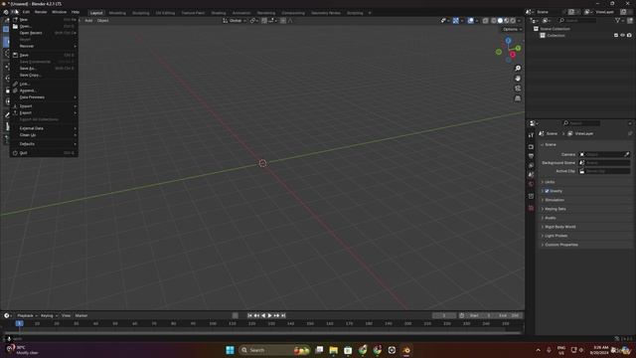Toggle show gizmo button in header
The height and width of the screenshot is (358, 636).
pyautogui.click(x=455, y=21)
